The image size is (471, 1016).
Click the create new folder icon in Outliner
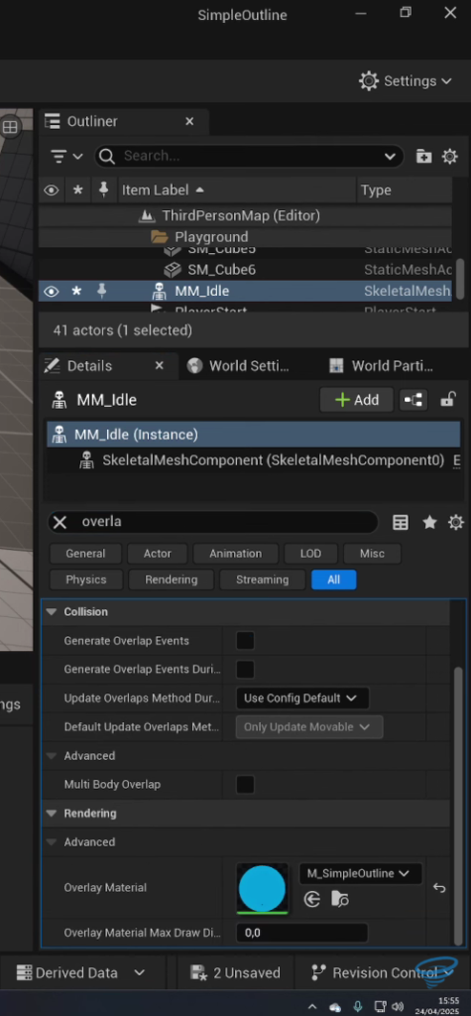423,156
